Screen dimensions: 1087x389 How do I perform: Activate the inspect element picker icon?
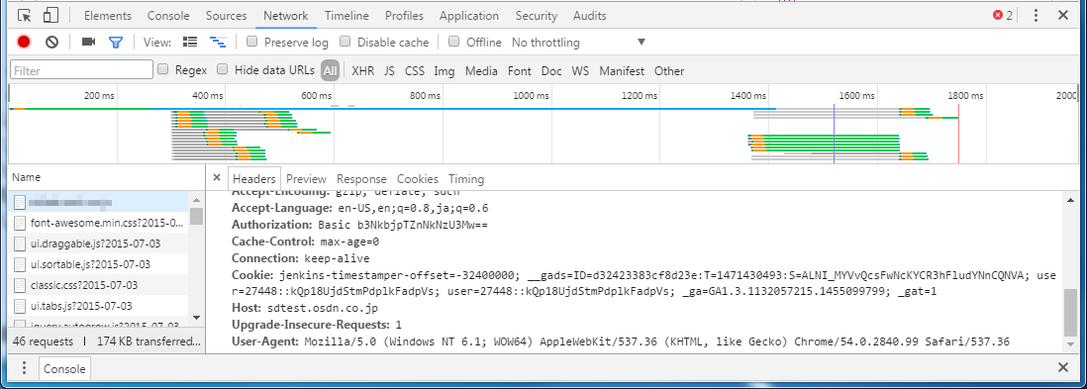click(x=25, y=15)
